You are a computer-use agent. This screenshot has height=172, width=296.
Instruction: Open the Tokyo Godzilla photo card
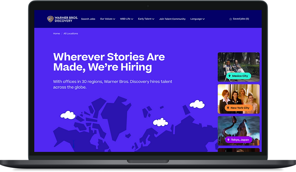pyautogui.click(x=239, y=131)
